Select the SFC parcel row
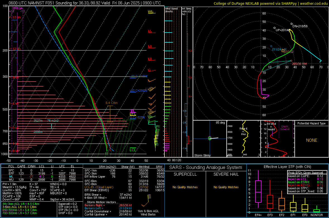Screen dimensions: 329x218 (42, 170)
